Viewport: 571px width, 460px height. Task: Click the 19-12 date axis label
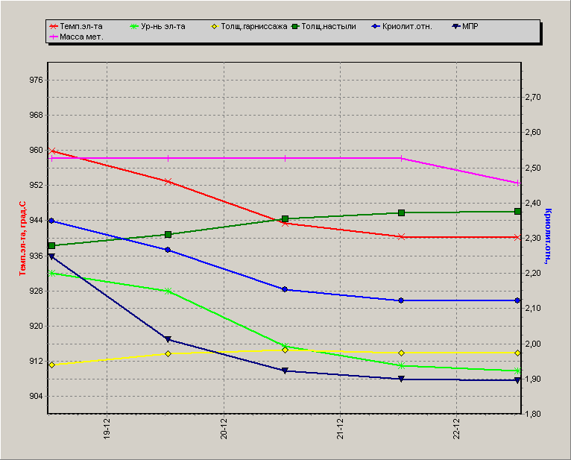pyautogui.click(x=107, y=429)
